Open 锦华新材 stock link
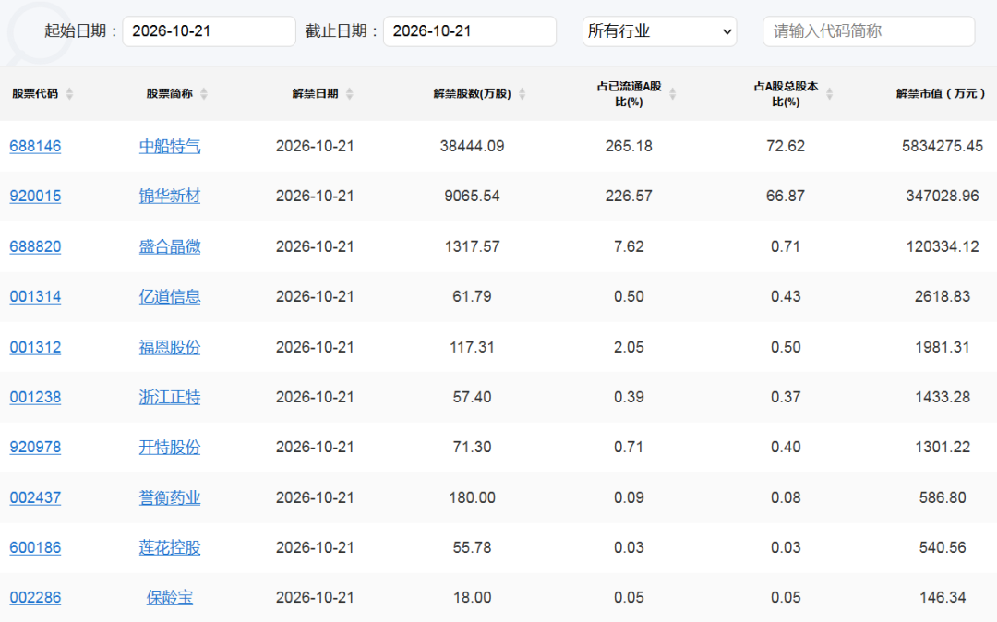This screenshot has width=997, height=622. coord(170,196)
